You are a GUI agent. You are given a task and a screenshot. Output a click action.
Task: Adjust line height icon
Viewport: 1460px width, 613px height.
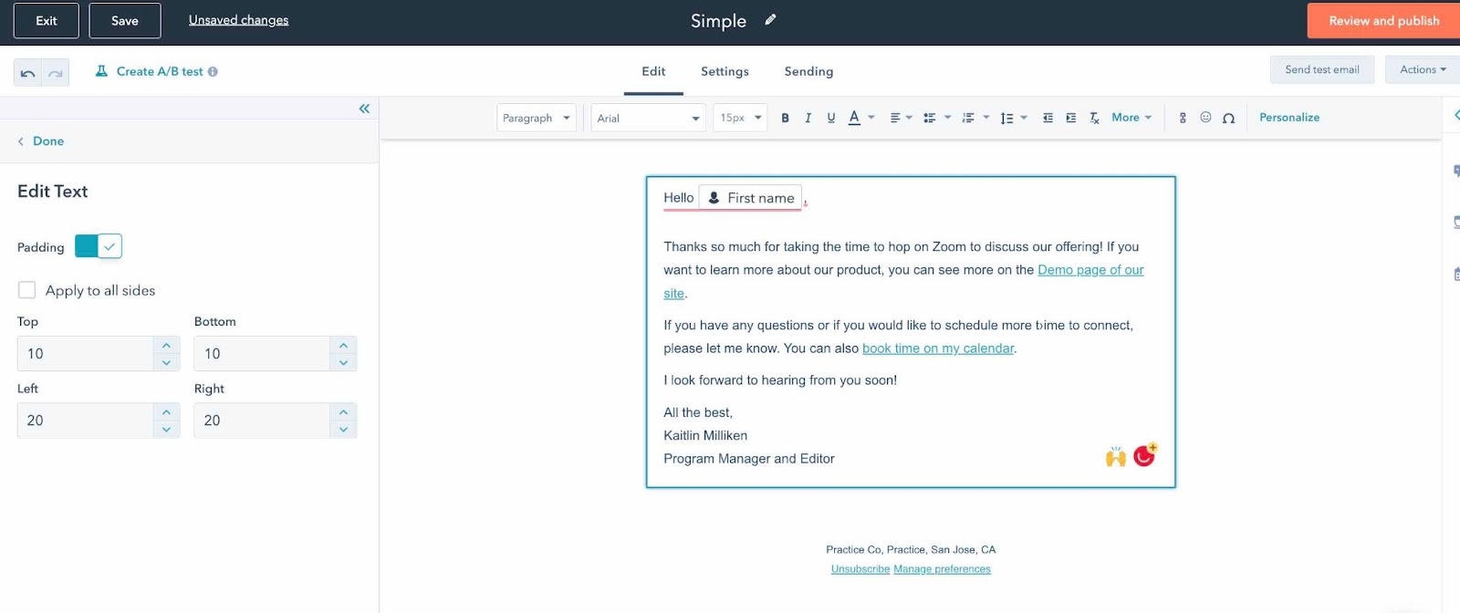[1006, 118]
